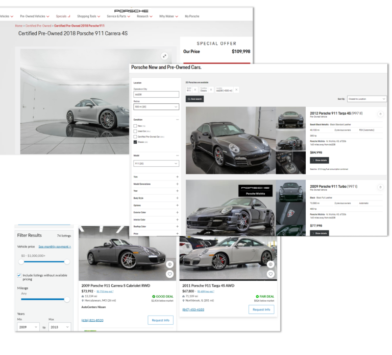
Task: Open the Service & Parts menu
Action: click(118, 16)
